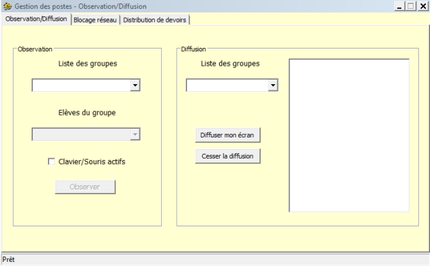The height and width of the screenshot is (266, 430).
Task: Click inside the Diffusion white list box
Action: [x=349, y=135]
